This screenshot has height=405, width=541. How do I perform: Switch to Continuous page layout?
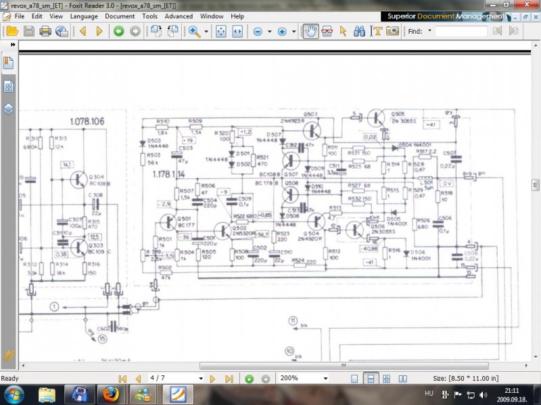(x=371, y=379)
